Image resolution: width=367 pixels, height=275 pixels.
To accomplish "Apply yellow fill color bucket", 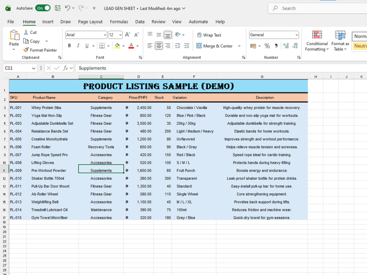I will click(117, 46).
